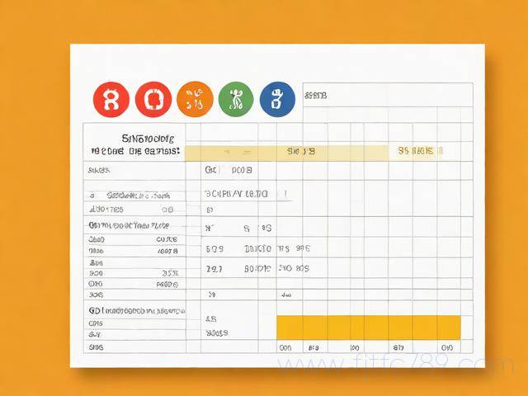Click the second red circle with head silhouette

tap(153, 100)
